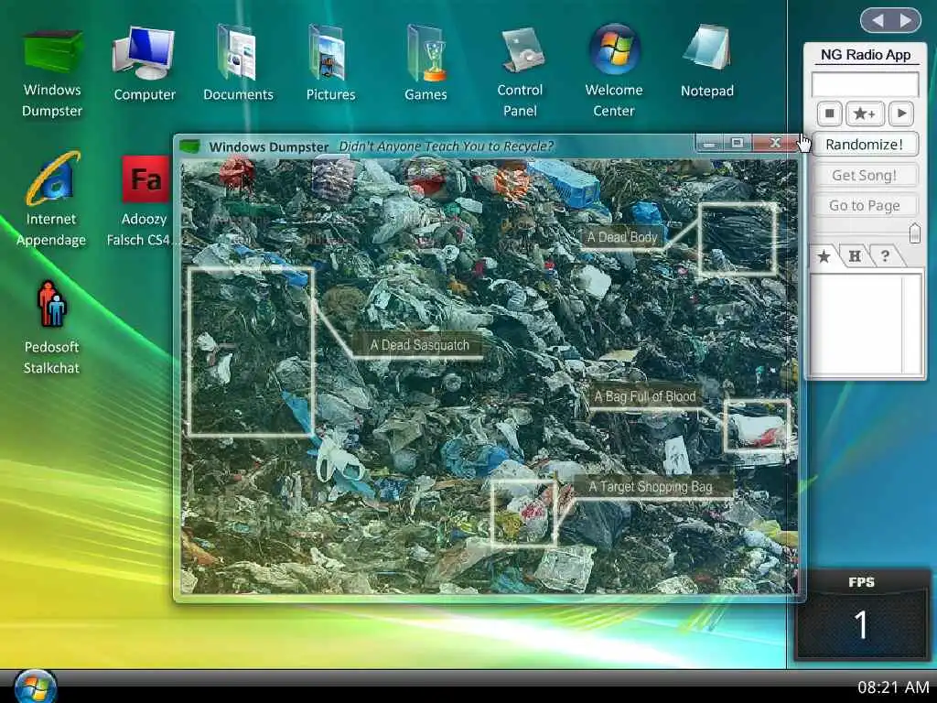Close the Windows Dumpster window

[775, 143]
